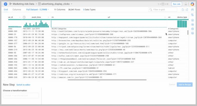Click the 4 Categories label
The width and height of the screenshot is (197, 106).
(173, 29)
